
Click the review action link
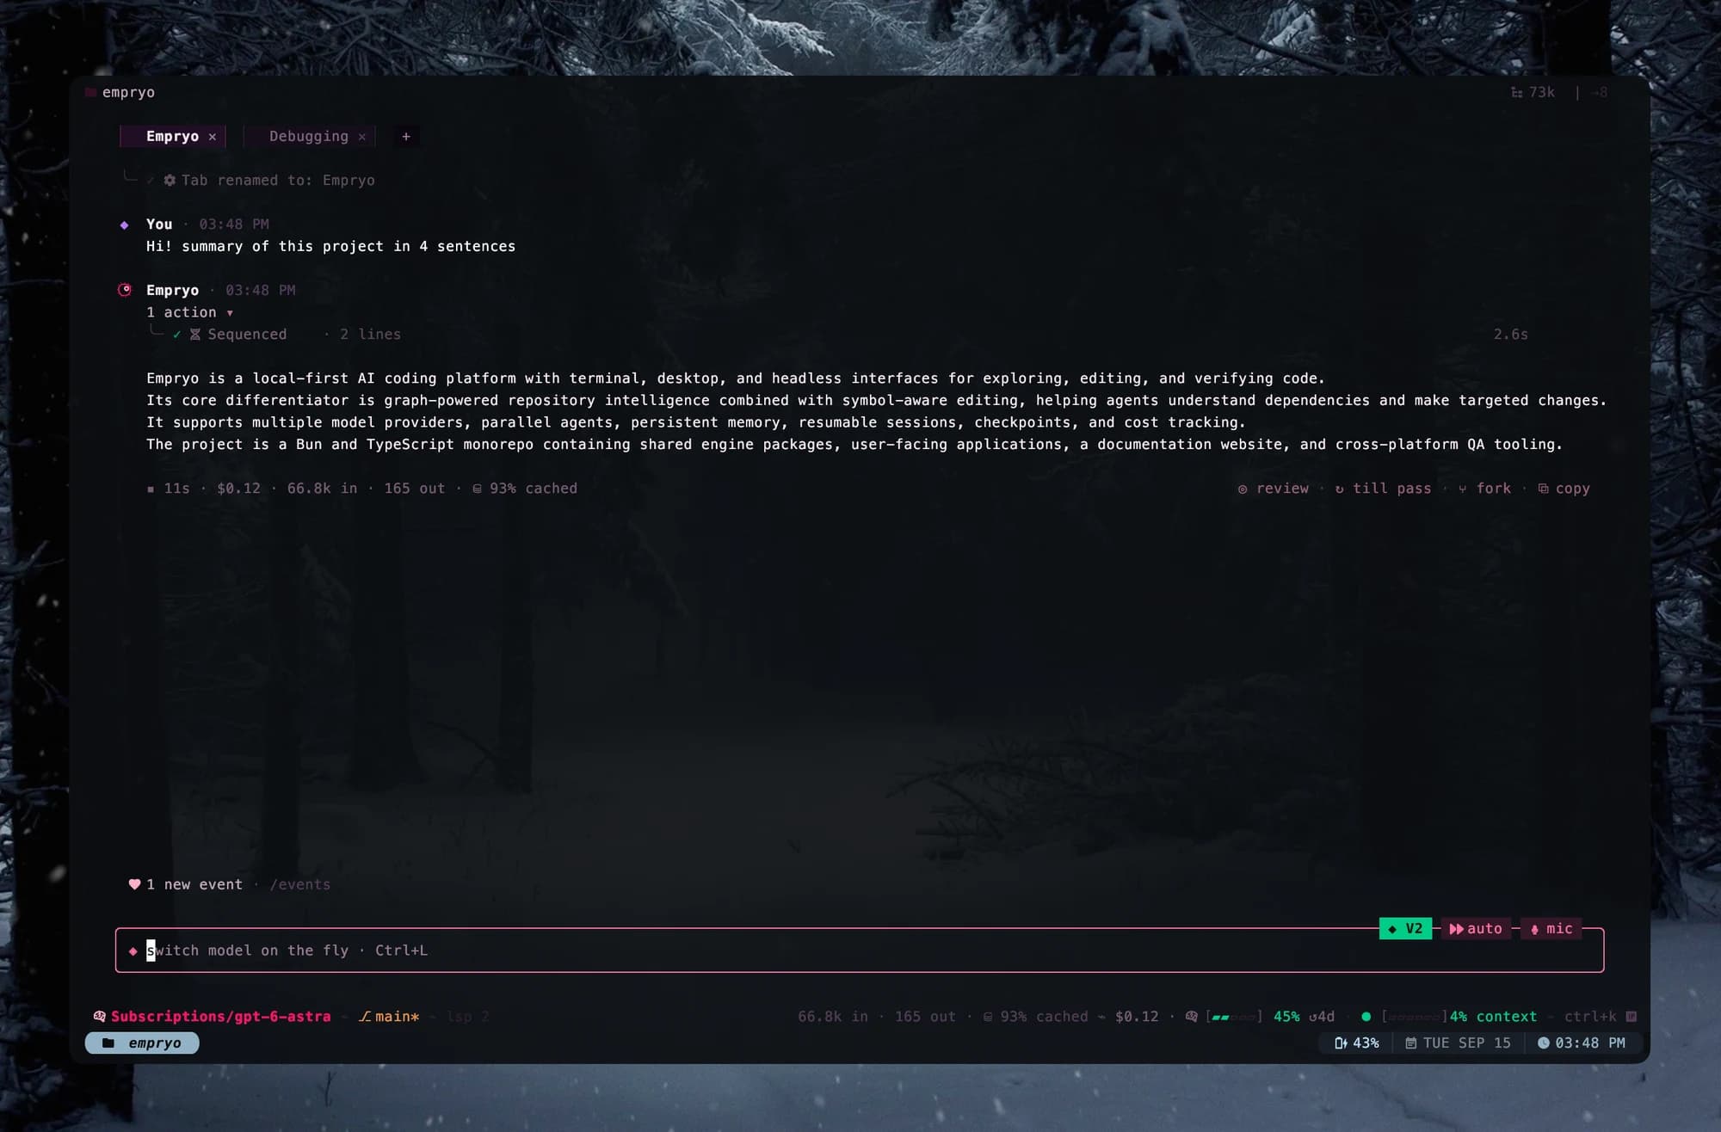1274,489
